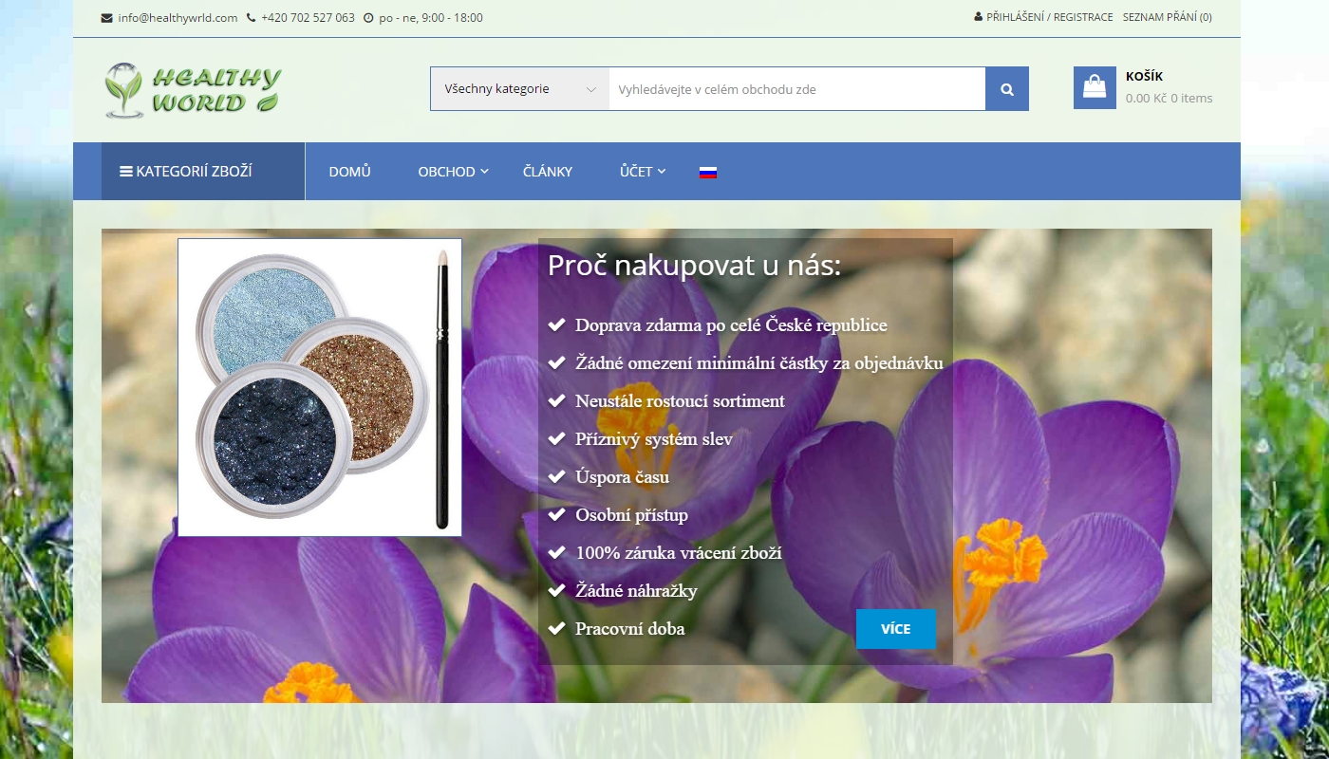Image resolution: width=1329 pixels, height=759 pixels.
Task: Click the Healthy World logo
Action: pos(193,90)
